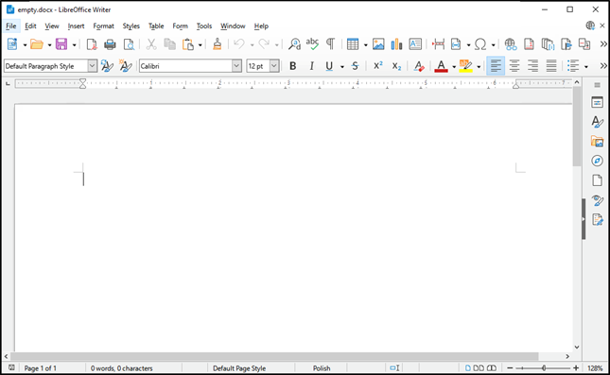The height and width of the screenshot is (375, 610).
Task: Expand Save dropdown arrow
Action: (74, 45)
